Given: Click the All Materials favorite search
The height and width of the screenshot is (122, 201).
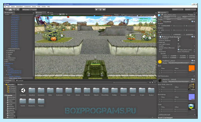Looking at the screenshot, I should pyautogui.click(x=11, y=86).
